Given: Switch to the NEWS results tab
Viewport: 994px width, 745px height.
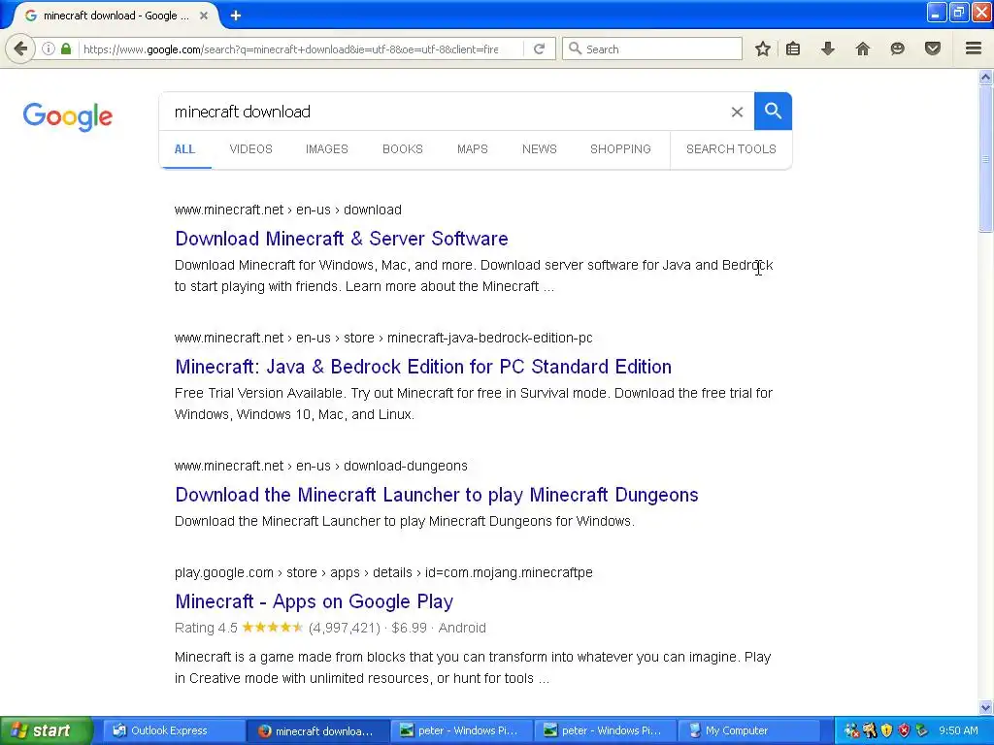Looking at the screenshot, I should pyautogui.click(x=540, y=148).
